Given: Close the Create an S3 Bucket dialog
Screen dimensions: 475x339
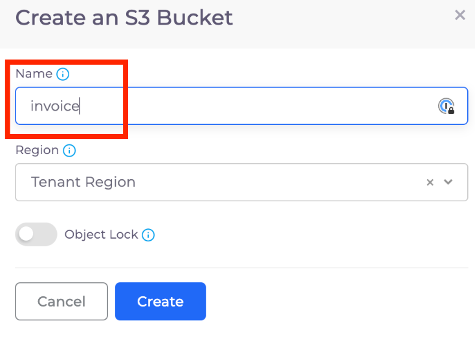Looking at the screenshot, I should [x=460, y=14].
